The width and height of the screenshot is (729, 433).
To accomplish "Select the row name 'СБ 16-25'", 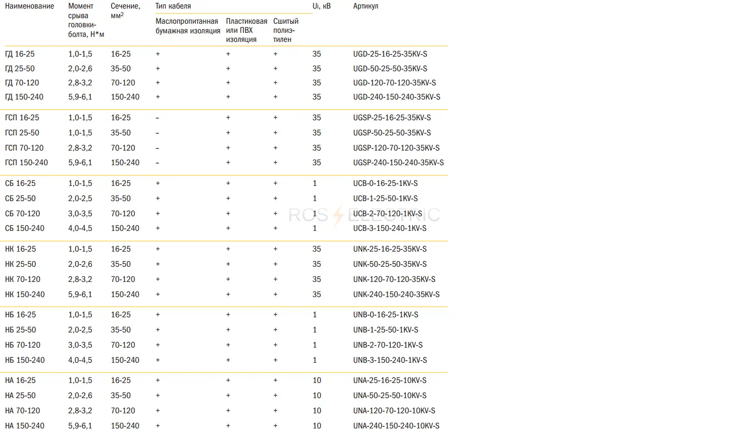I will pyautogui.click(x=20, y=183).
